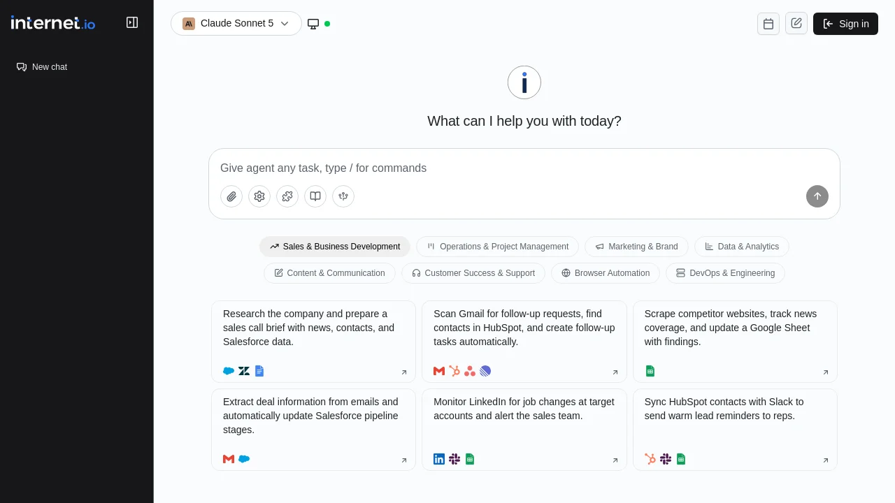The width and height of the screenshot is (895, 503).
Task: Click the arrow icon on the Extract deal card
Action: [x=404, y=460]
